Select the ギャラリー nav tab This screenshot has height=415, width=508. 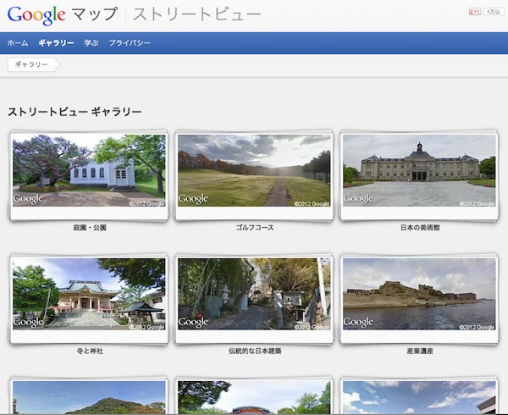(56, 43)
